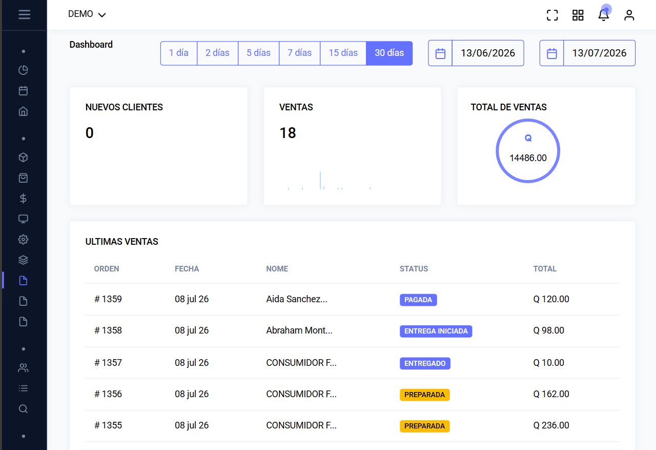
Task: Open end date calendar picker icon
Action: [551, 53]
